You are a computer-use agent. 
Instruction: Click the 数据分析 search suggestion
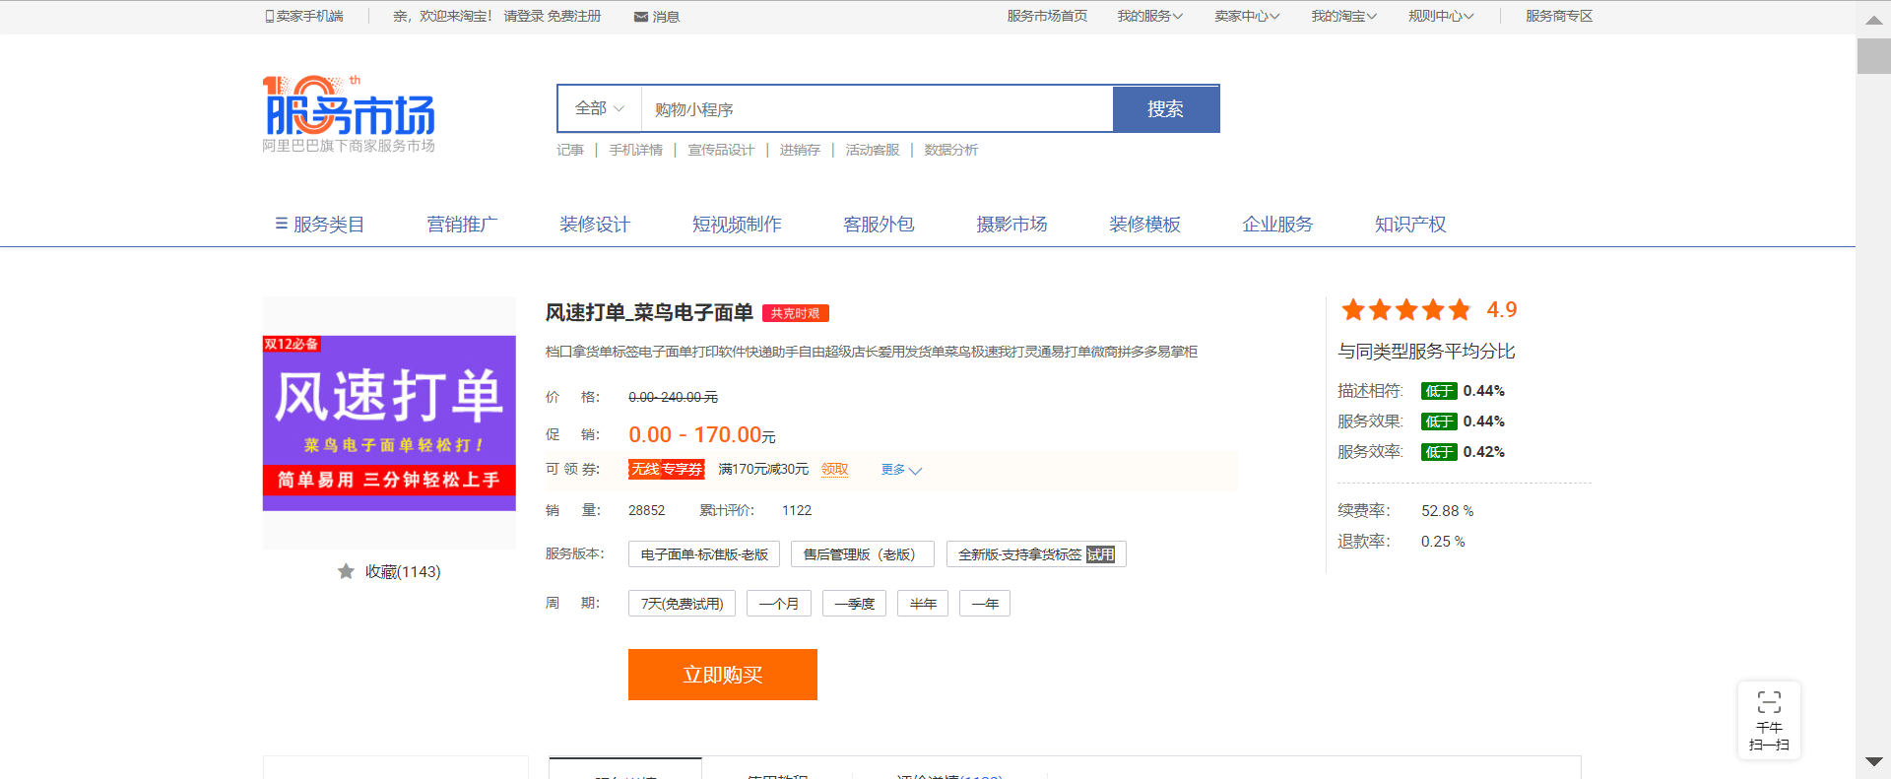click(950, 150)
